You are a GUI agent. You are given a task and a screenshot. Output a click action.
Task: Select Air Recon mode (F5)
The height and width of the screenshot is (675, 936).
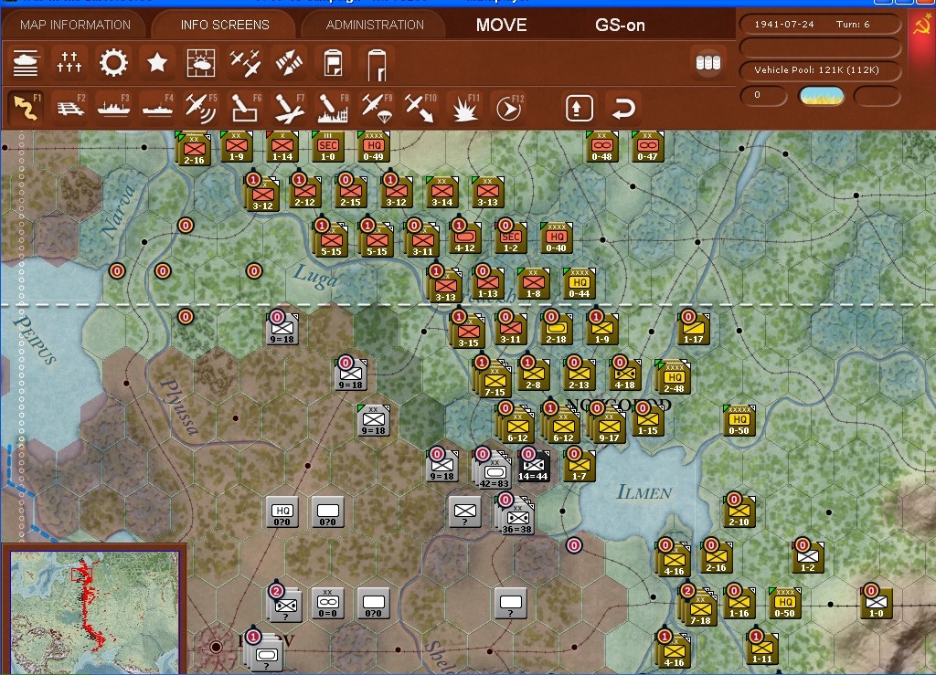(x=201, y=108)
